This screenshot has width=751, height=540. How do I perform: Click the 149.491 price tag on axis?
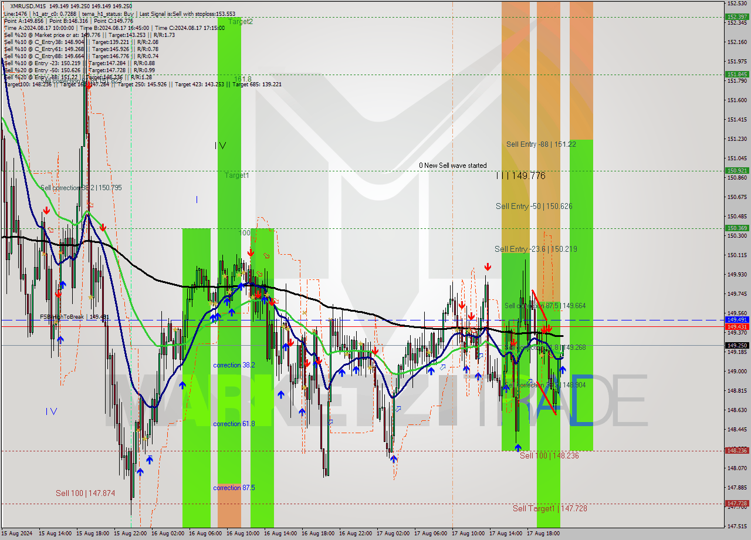click(737, 320)
